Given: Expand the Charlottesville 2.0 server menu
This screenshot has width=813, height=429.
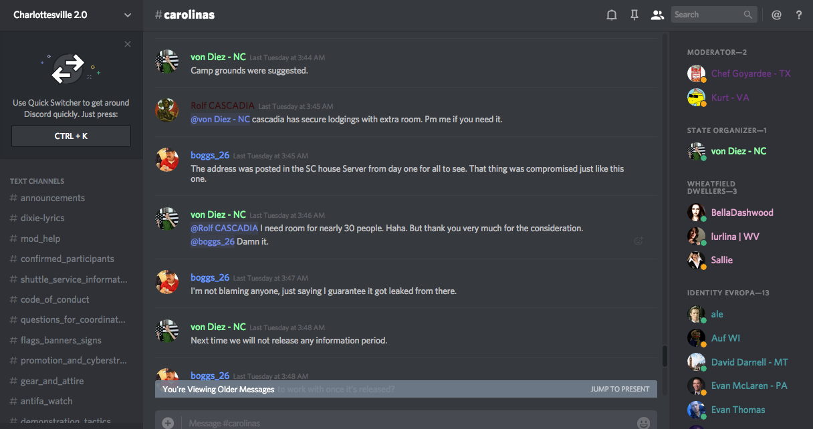Looking at the screenshot, I should (127, 15).
